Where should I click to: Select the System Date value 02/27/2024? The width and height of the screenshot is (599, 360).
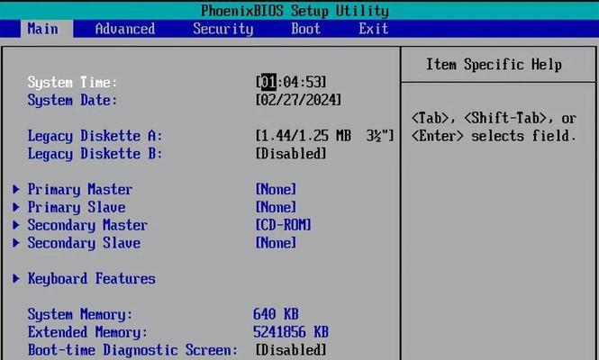click(x=298, y=100)
